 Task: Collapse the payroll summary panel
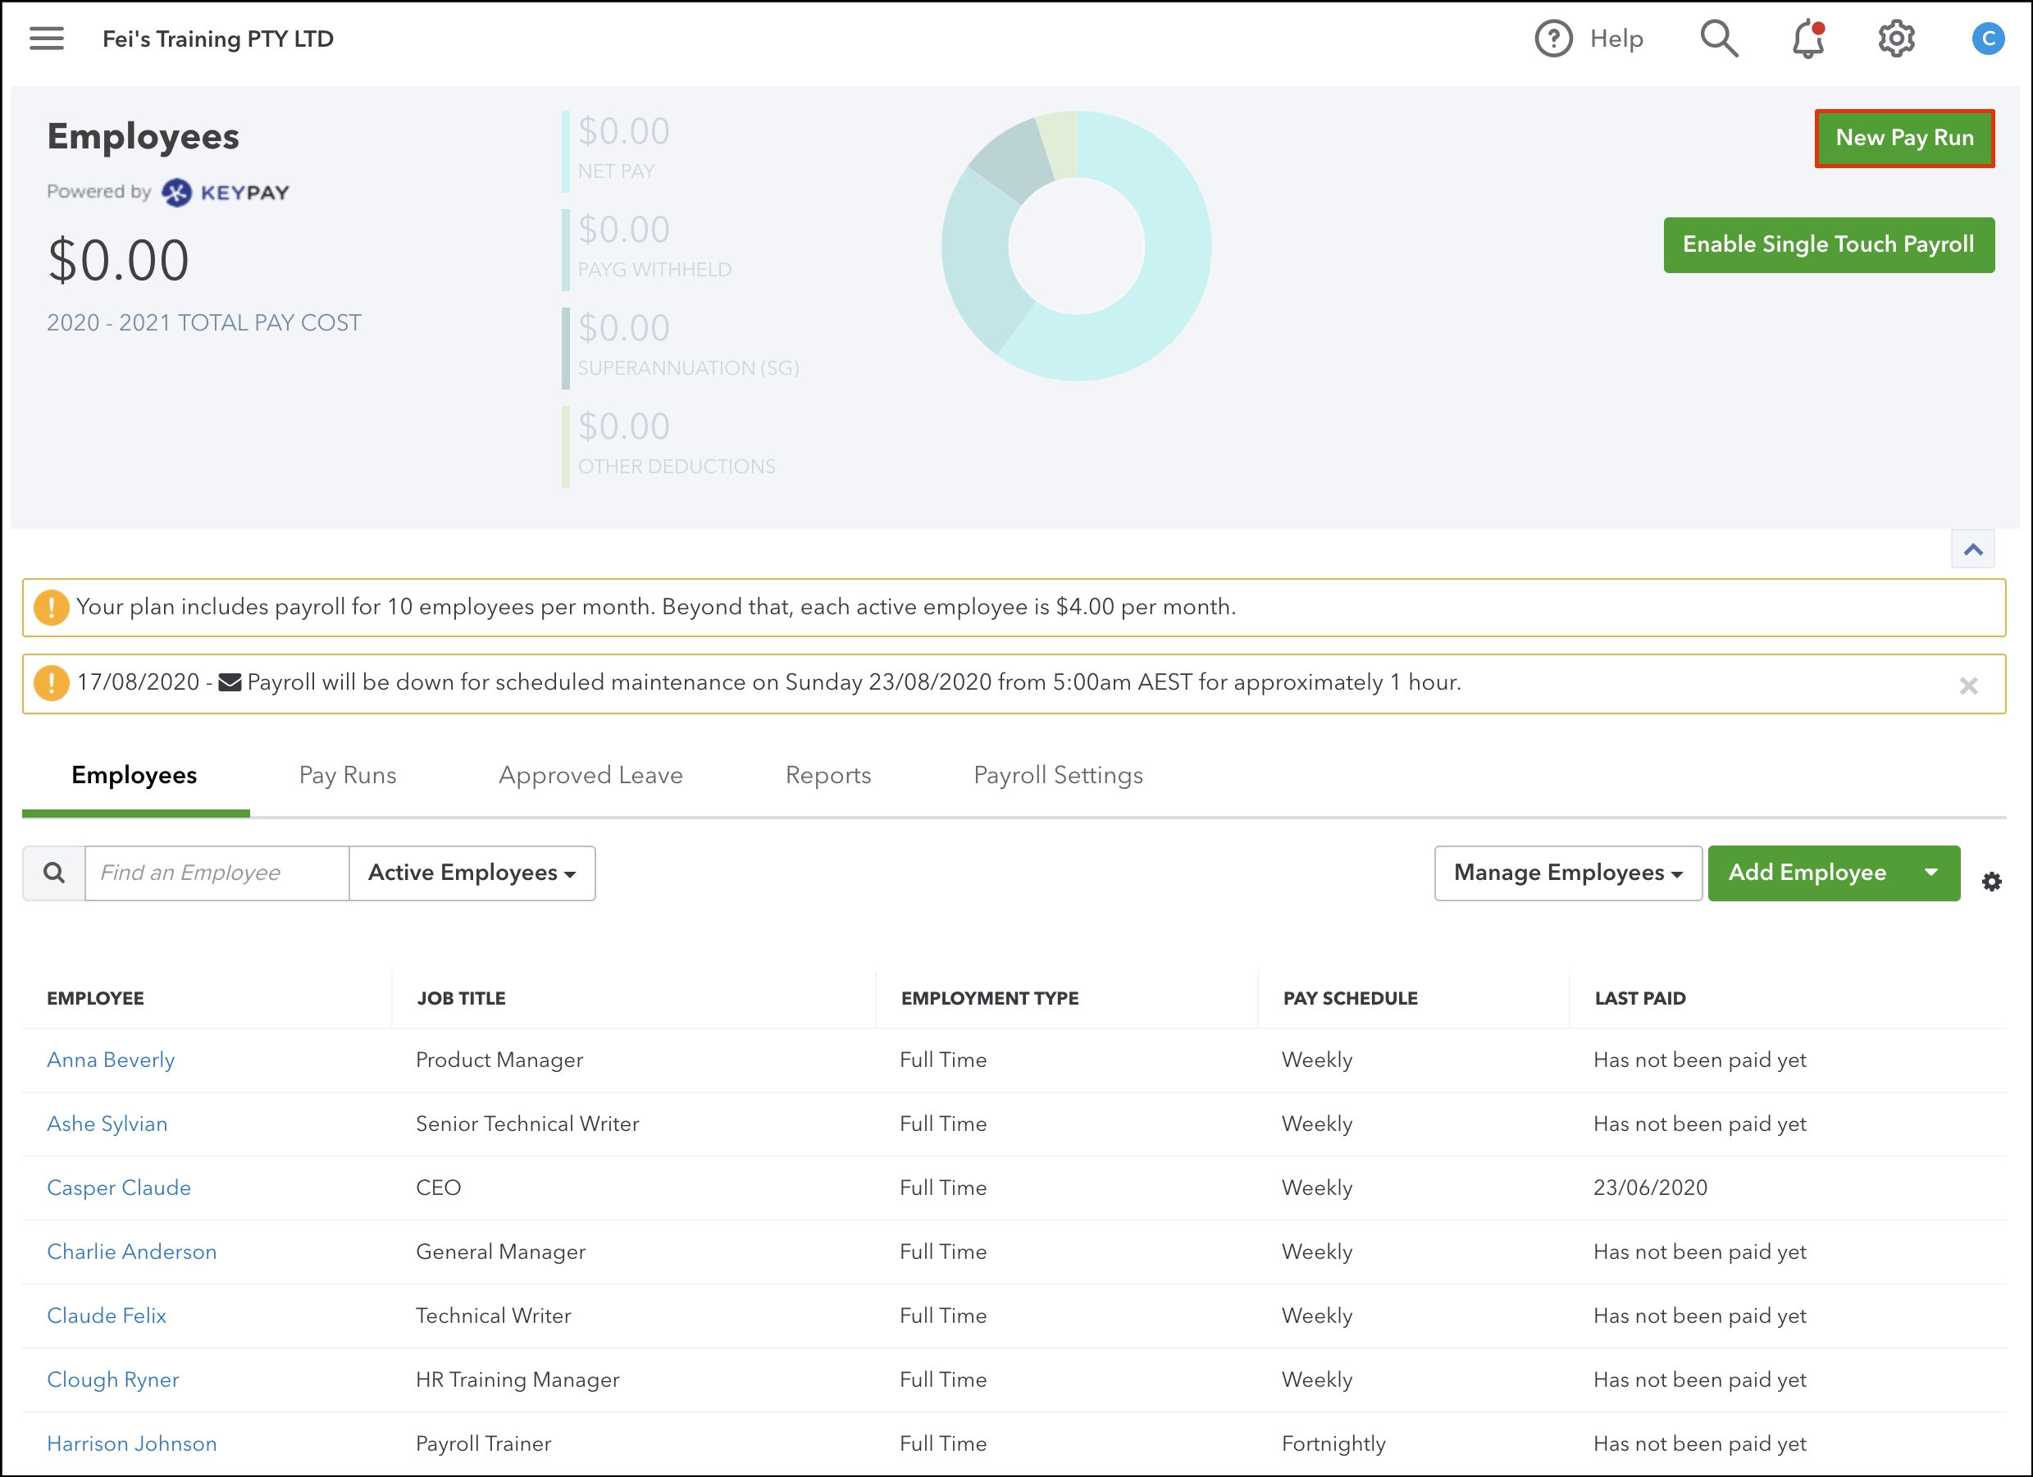(x=1972, y=549)
